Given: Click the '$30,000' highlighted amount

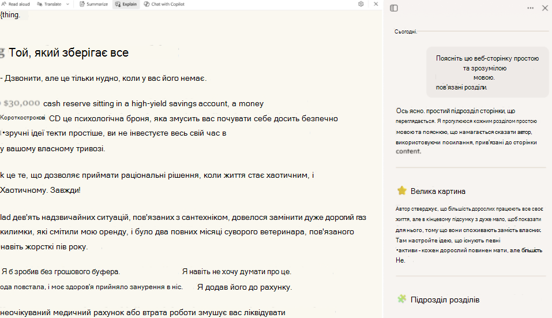Looking at the screenshot, I should [x=21, y=103].
